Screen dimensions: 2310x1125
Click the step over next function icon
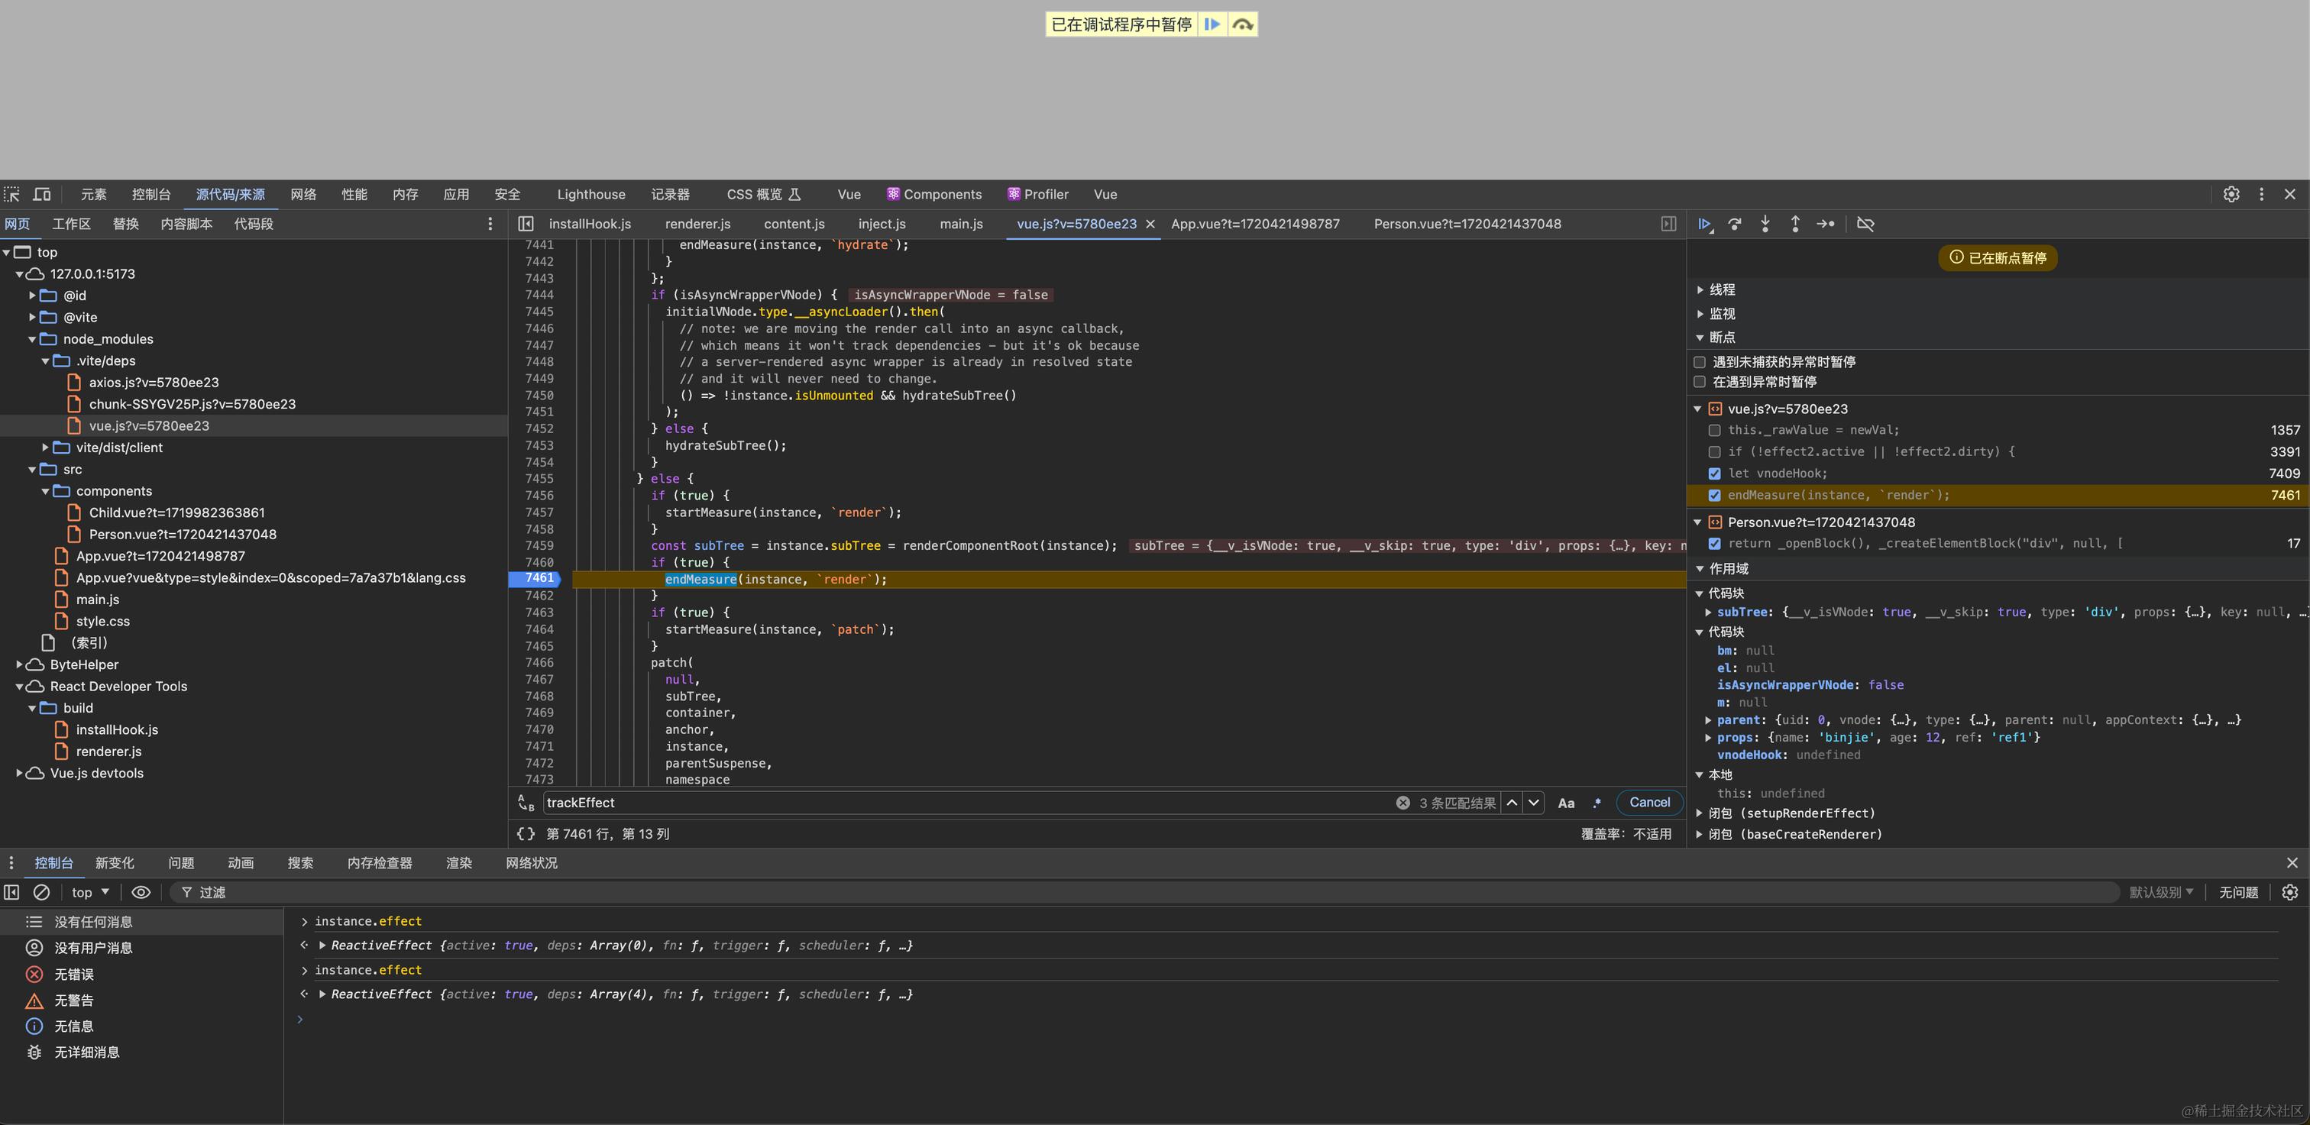pyautogui.click(x=1736, y=224)
